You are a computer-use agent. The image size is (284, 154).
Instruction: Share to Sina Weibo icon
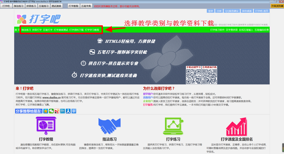(x=57, y=111)
